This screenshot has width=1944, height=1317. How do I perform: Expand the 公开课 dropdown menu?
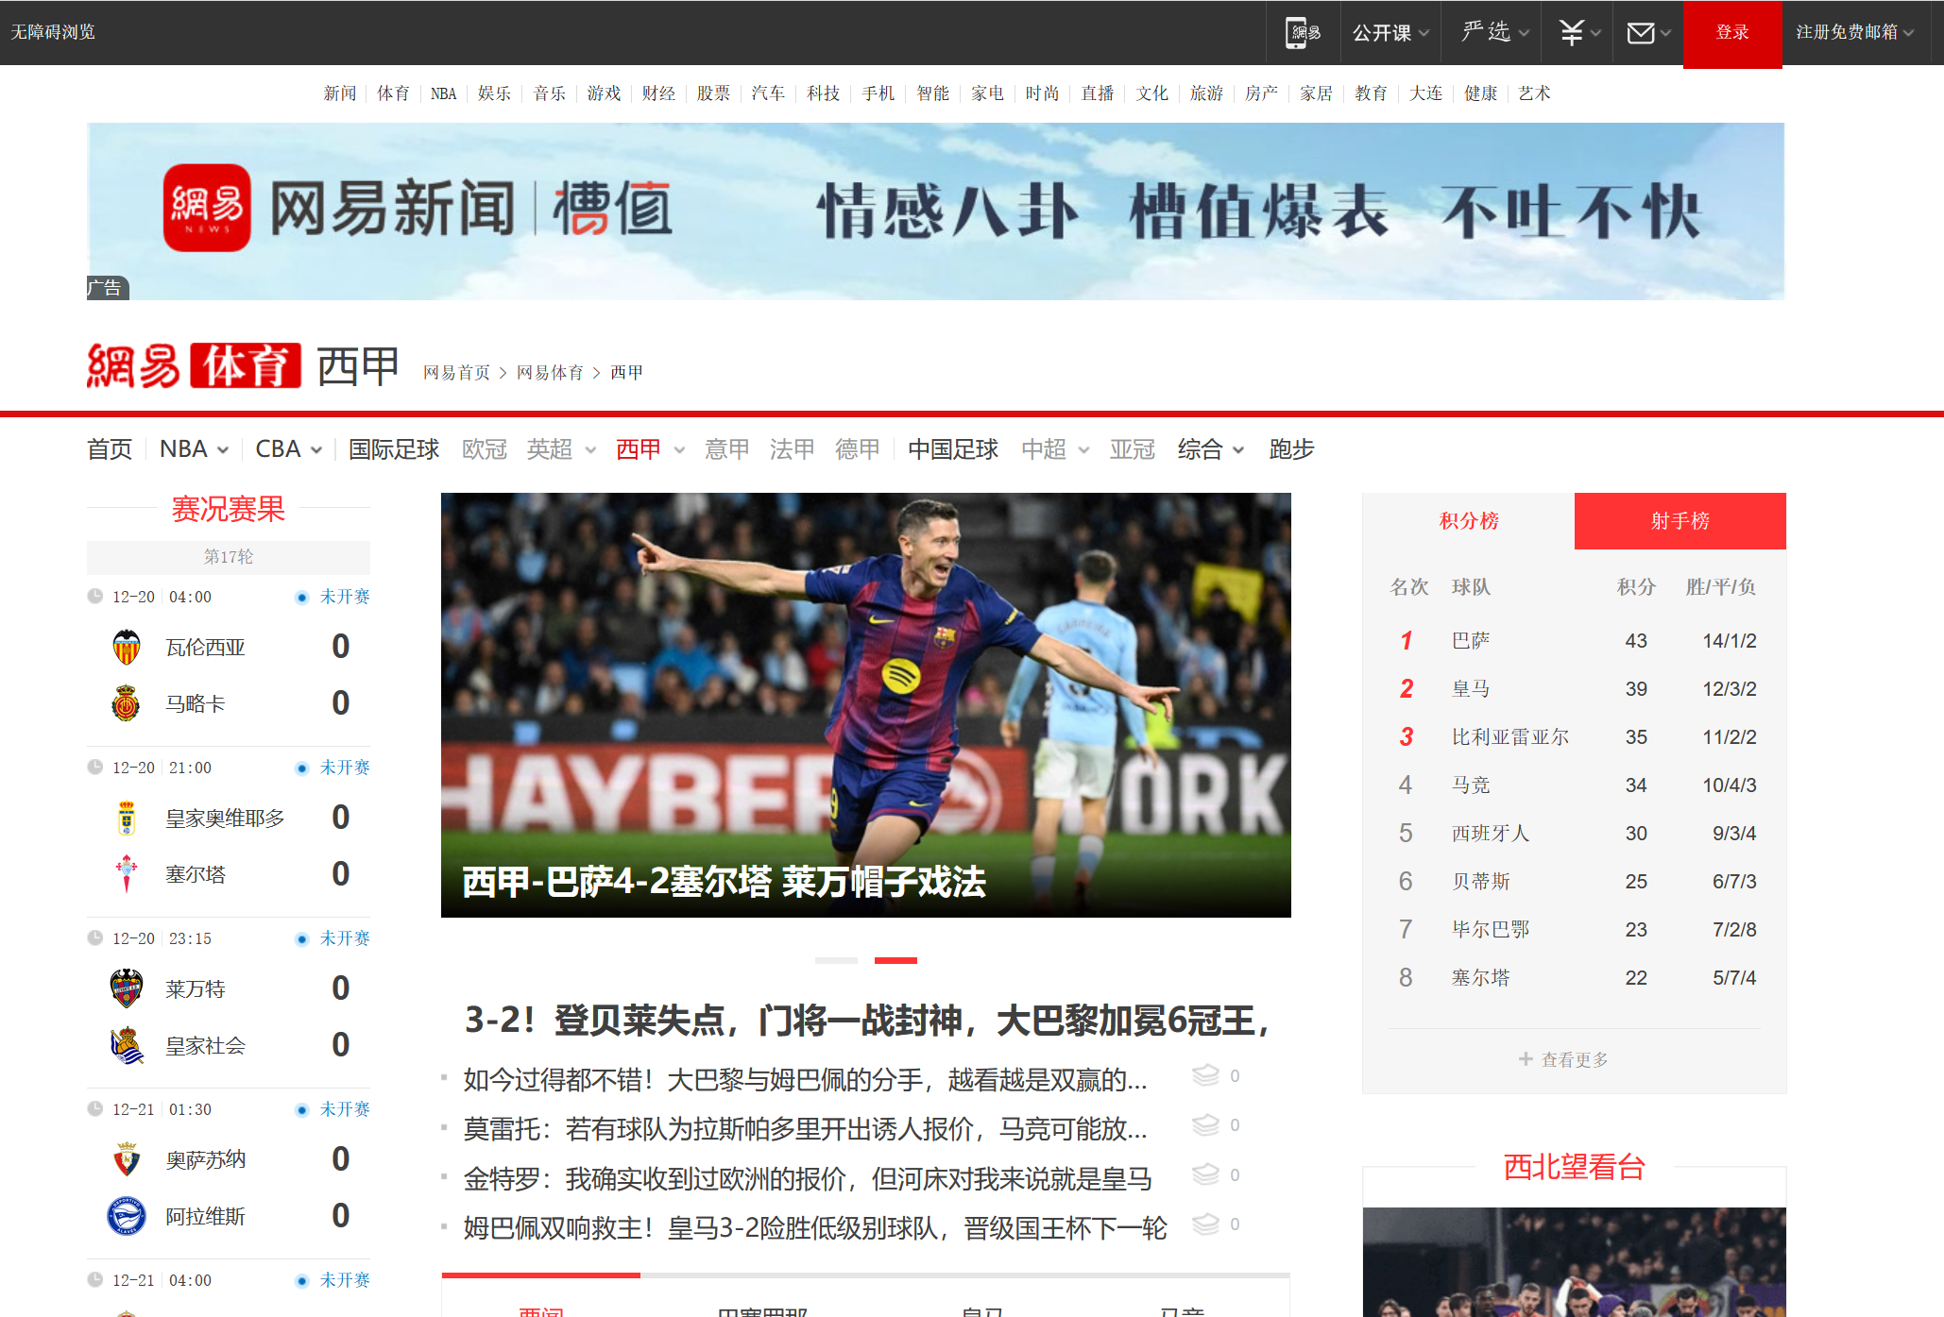pyautogui.click(x=1390, y=33)
